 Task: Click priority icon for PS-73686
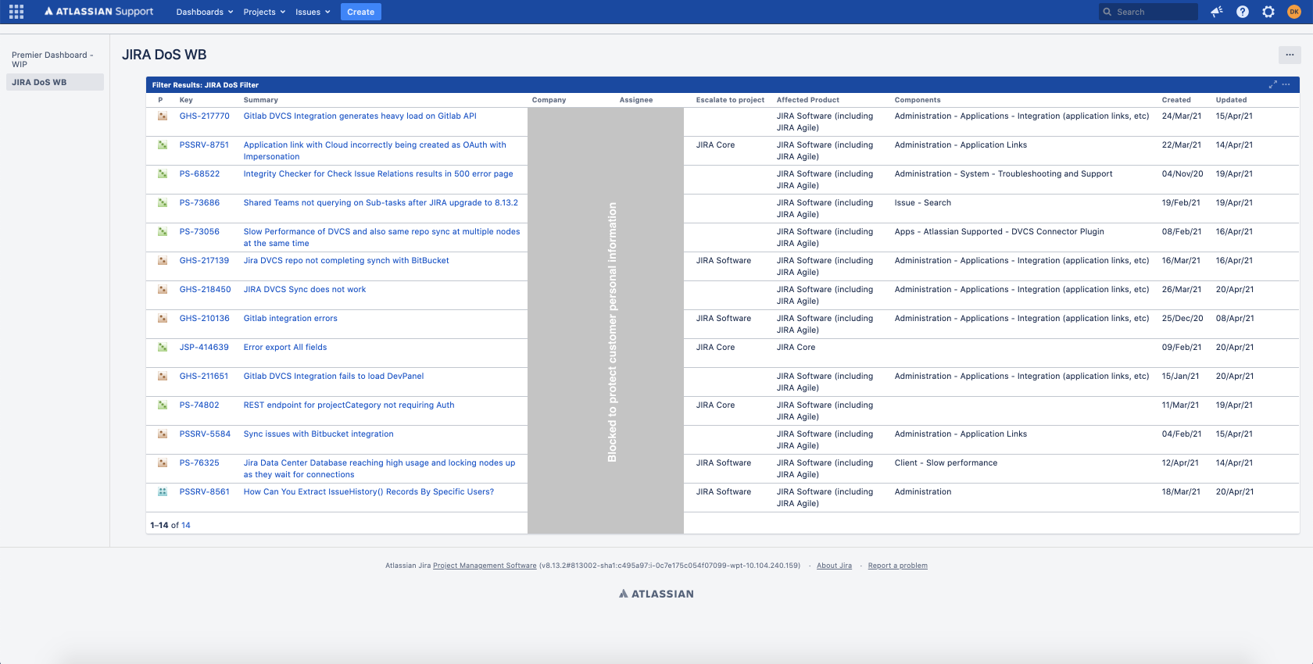click(x=163, y=203)
